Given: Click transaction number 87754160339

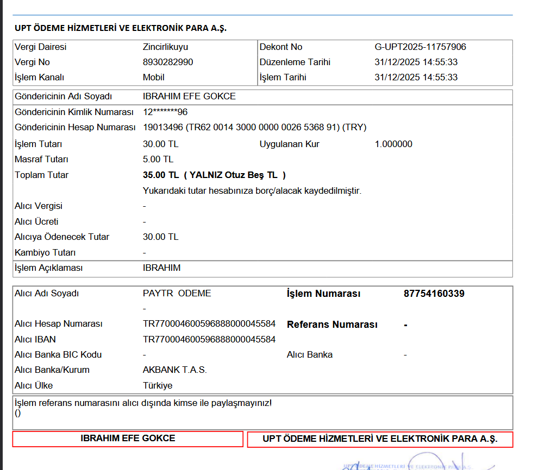Looking at the screenshot, I should [434, 294].
